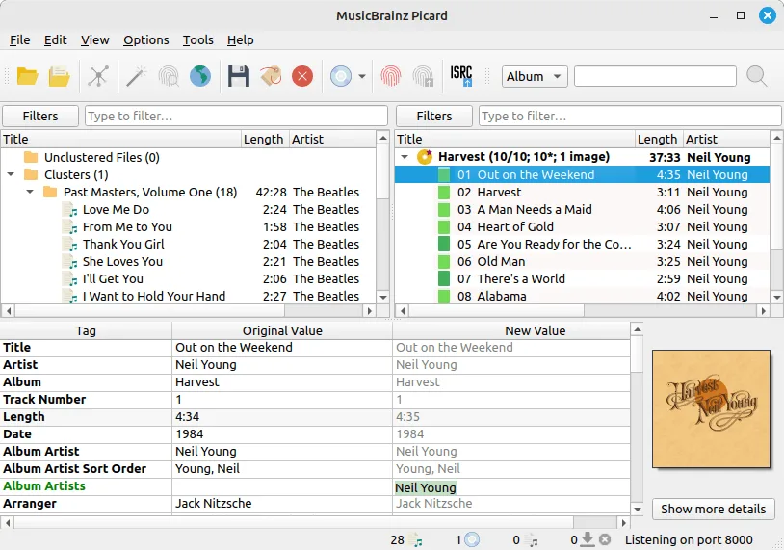784x550 pixels.
Task: Select the file I Want to Hold Your Hand
Action: click(189, 297)
